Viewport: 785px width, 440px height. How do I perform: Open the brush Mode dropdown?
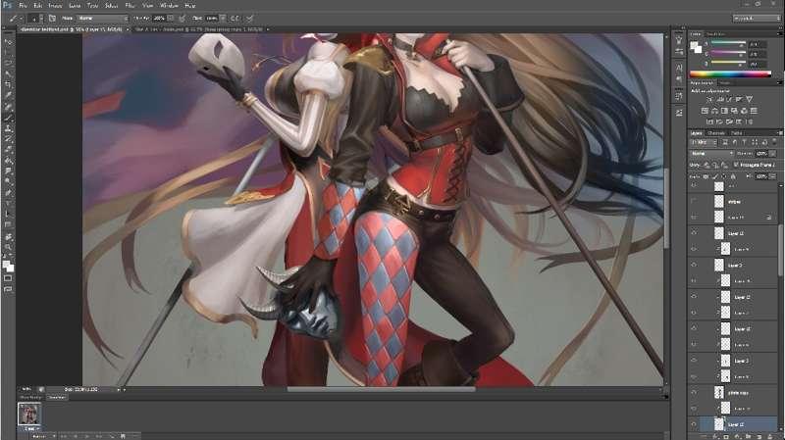pyautogui.click(x=103, y=18)
